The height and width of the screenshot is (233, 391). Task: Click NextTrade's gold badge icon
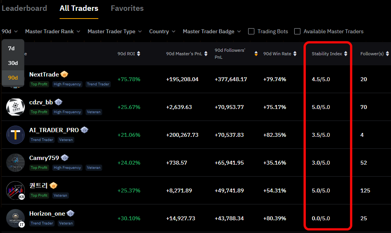(x=64, y=74)
